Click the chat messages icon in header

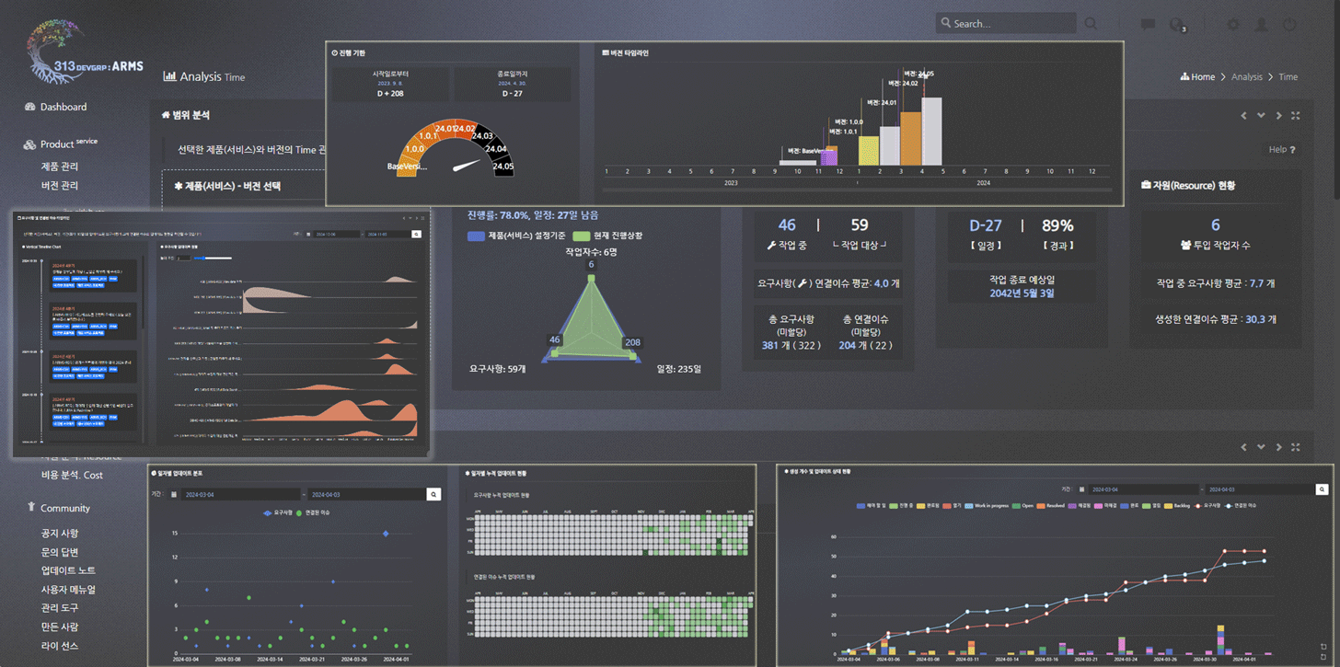point(1148,25)
